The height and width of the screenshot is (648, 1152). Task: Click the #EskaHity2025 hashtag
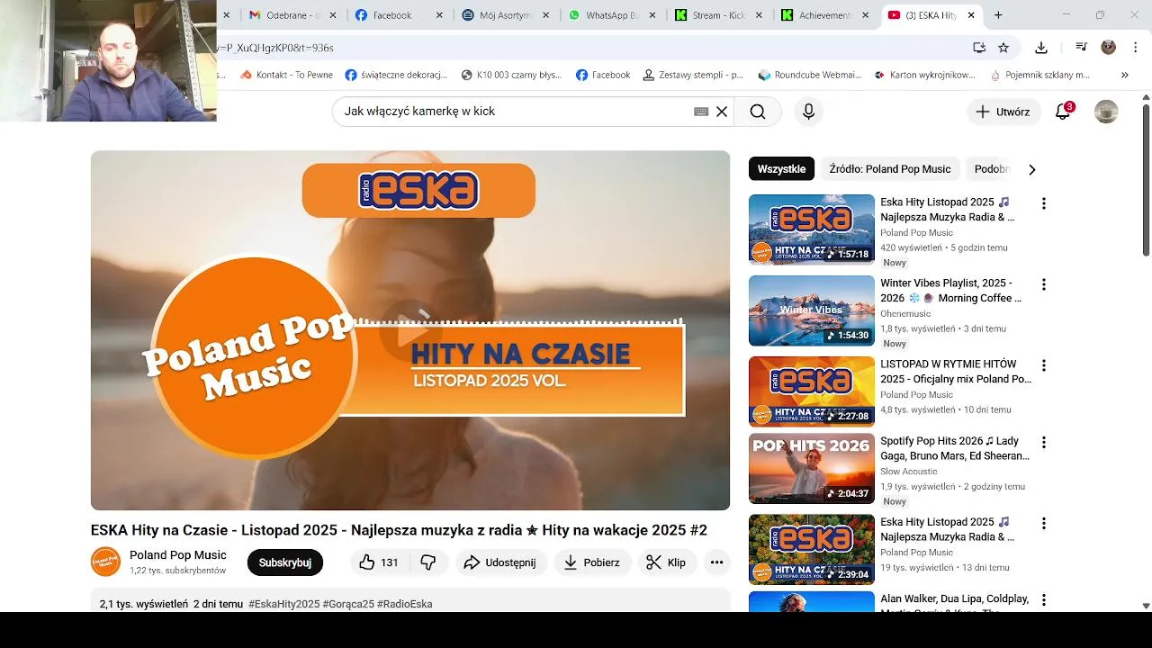[x=283, y=604]
